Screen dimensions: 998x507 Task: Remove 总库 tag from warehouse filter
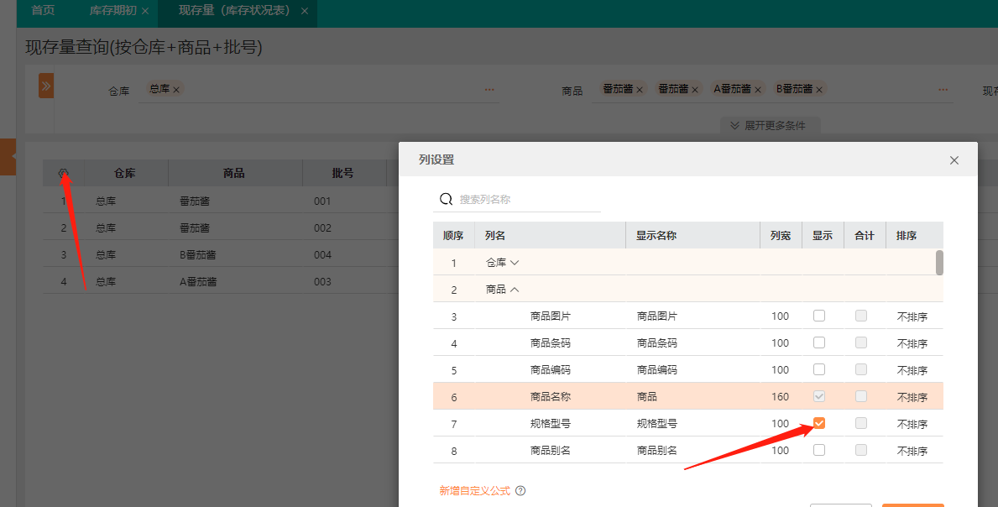[x=176, y=90]
